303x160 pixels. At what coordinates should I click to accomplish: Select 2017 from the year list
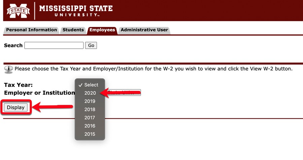90,118
